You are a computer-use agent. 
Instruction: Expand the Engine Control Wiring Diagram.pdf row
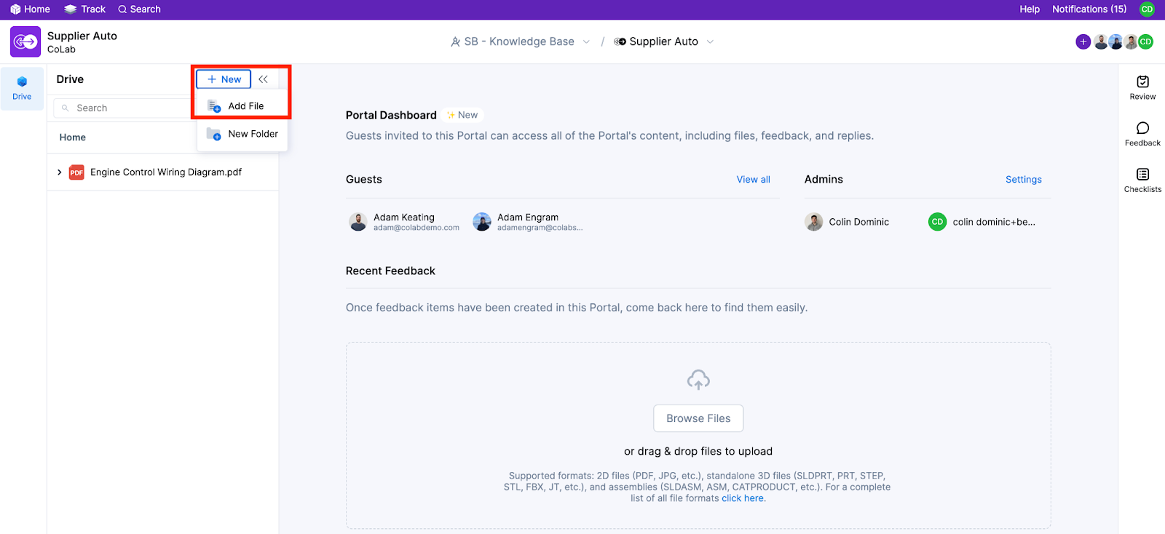60,172
